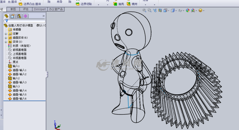
Task: Open the 评估 tab
Action: click(x=26, y=9)
